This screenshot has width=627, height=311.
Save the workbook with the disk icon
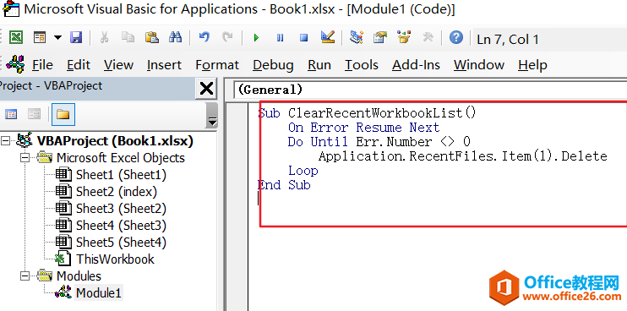click(75, 38)
